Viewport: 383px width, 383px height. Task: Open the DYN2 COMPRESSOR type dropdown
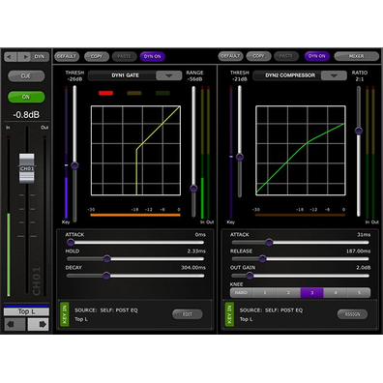334,75
